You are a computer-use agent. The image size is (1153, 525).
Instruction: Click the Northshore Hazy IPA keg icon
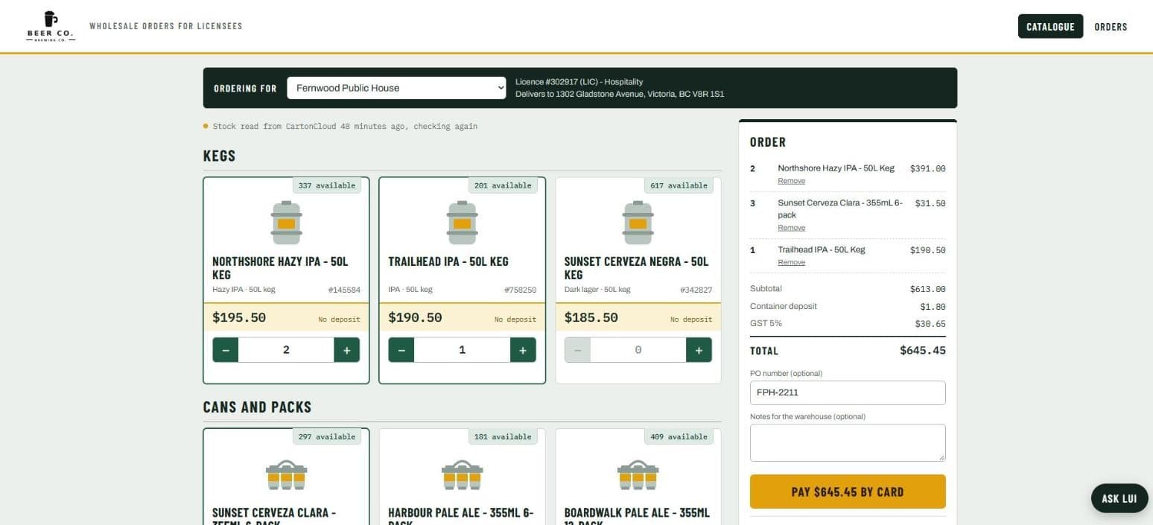tap(286, 223)
